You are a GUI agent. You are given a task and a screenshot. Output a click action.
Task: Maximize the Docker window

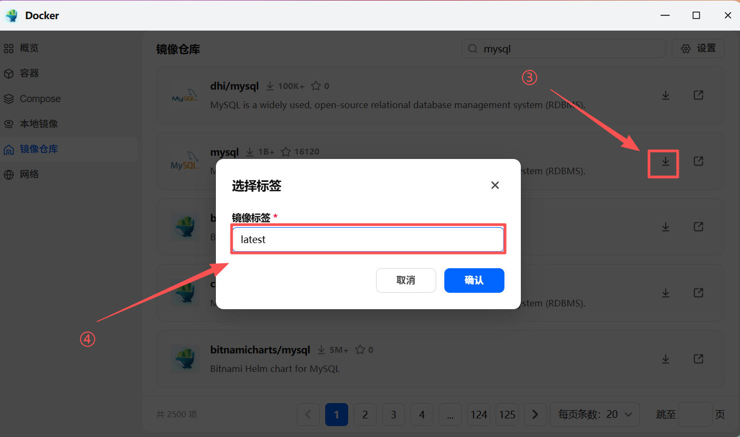(696, 16)
